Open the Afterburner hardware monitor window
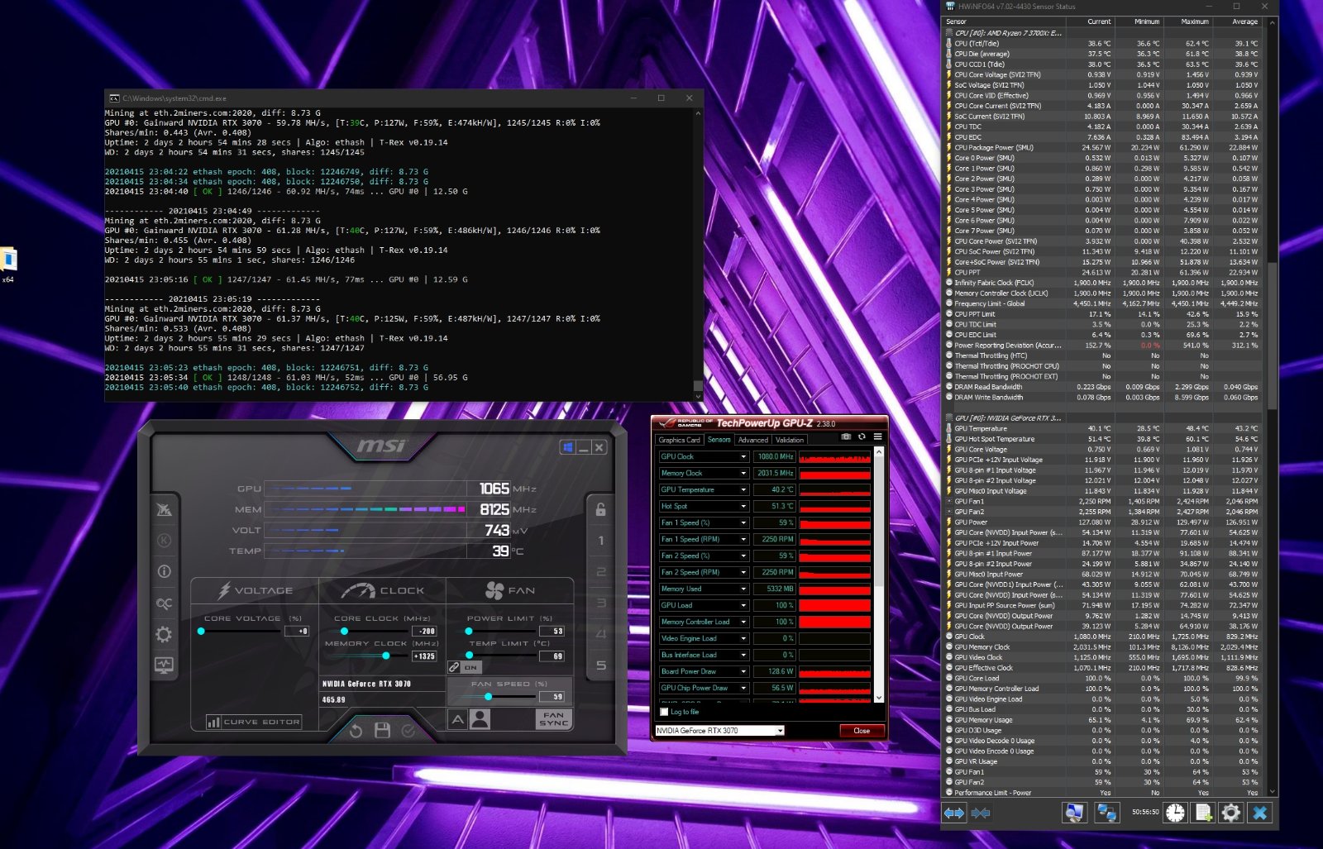 164,665
